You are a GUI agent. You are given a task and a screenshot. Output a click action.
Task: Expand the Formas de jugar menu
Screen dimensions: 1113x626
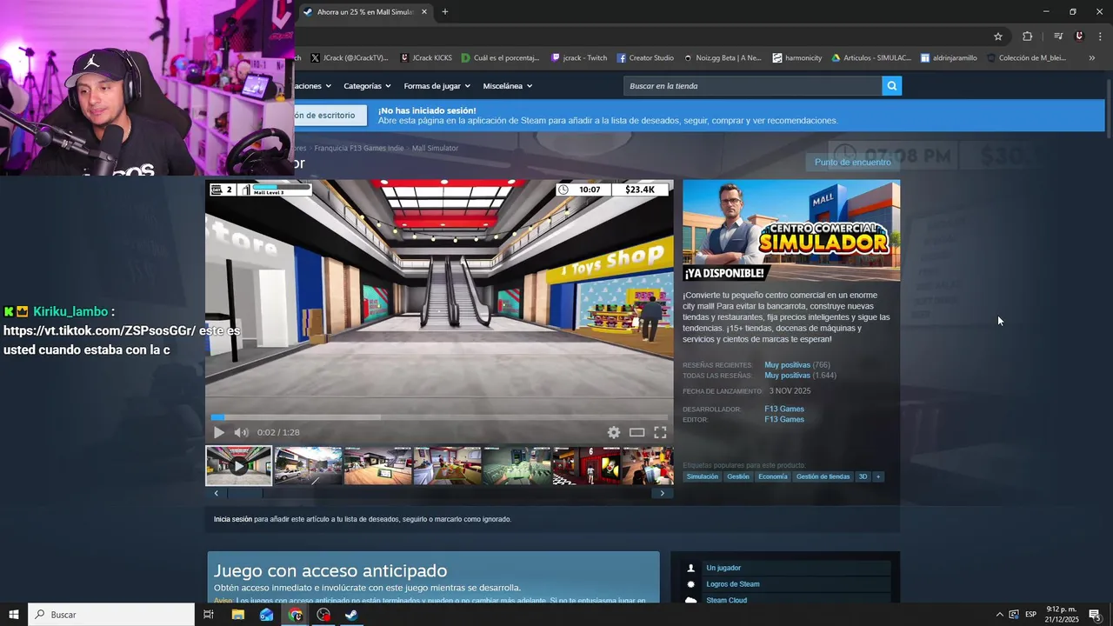tap(437, 86)
